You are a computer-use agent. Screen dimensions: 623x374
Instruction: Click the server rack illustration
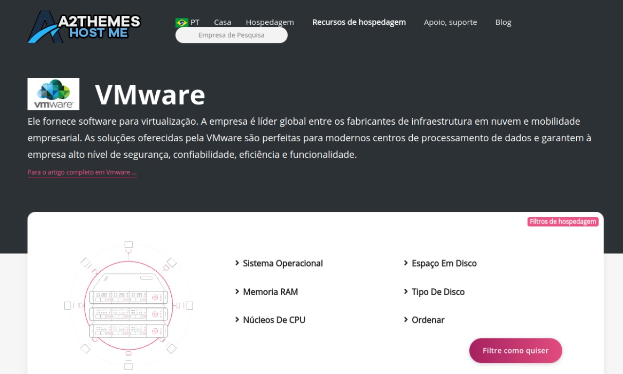(128, 305)
